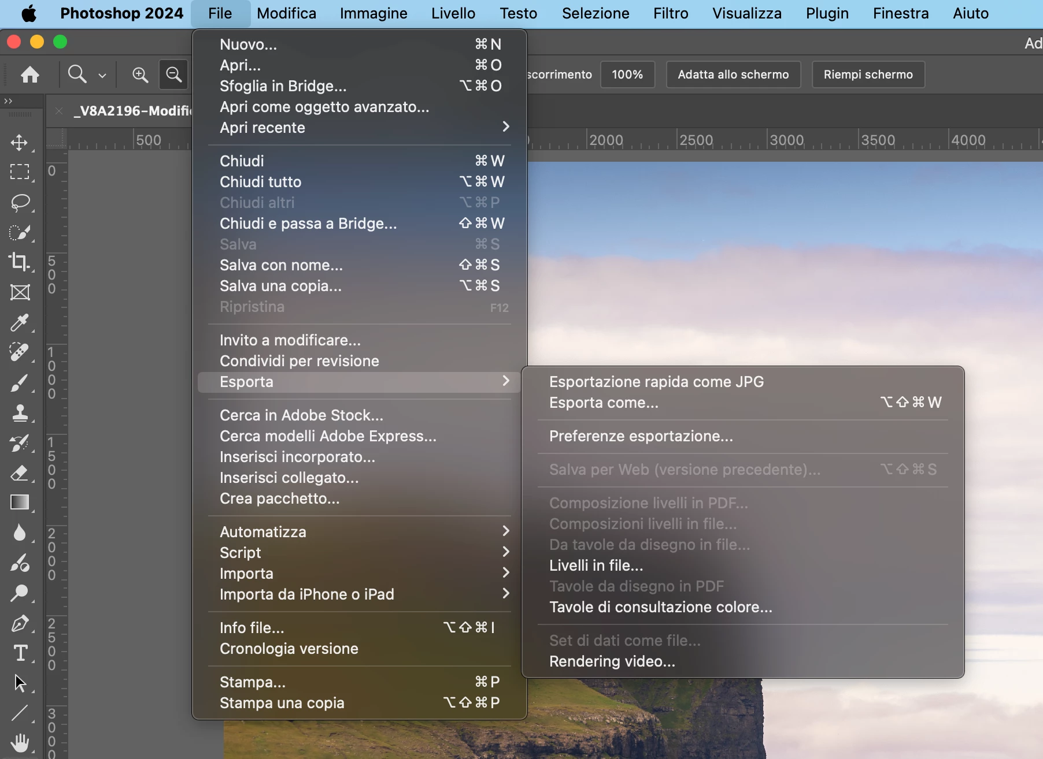This screenshot has width=1043, height=759.
Task: Open the Apple menu
Action: (x=29, y=13)
